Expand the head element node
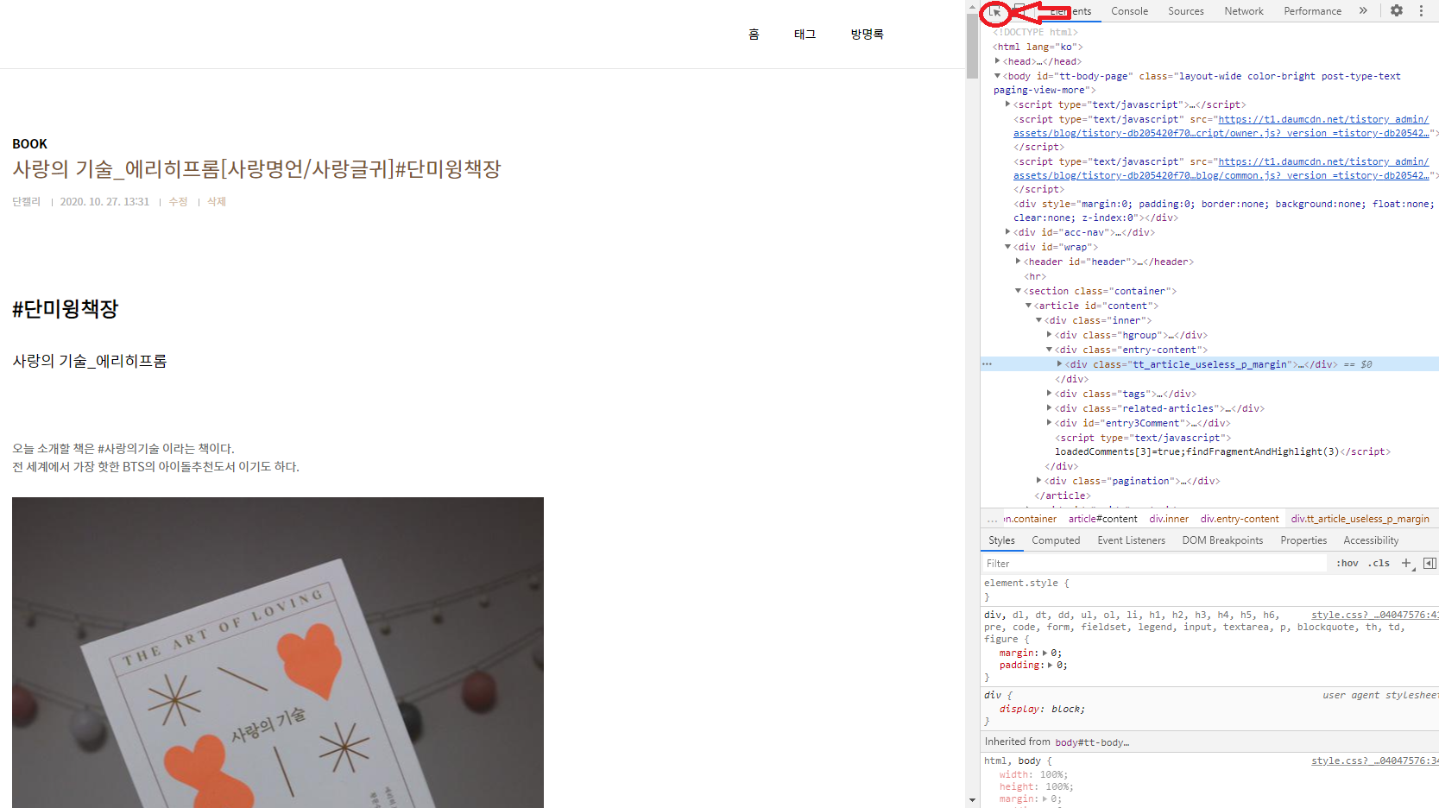Screen dimensions: 1439x808 [997, 61]
